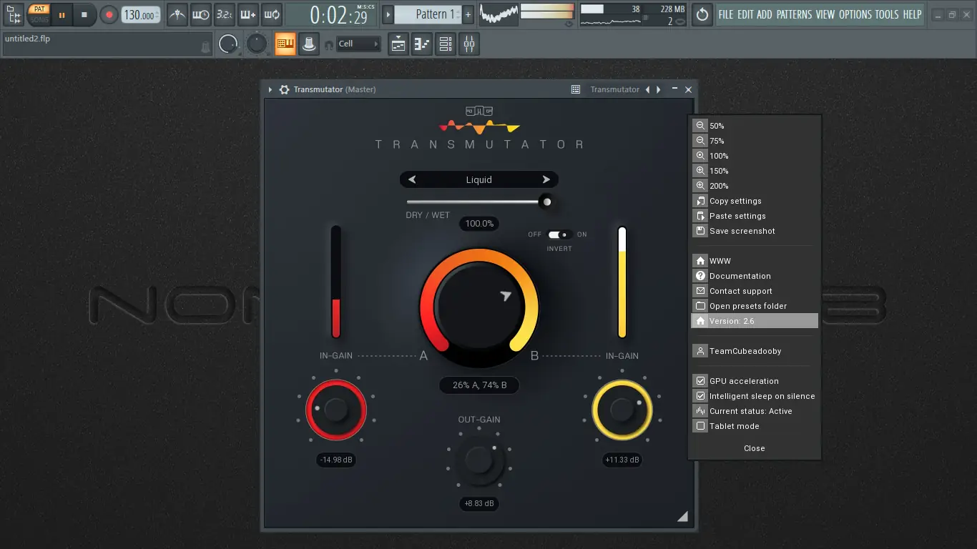
Task: Open the pattern and playlist options icon
Action: pos(14,14)
